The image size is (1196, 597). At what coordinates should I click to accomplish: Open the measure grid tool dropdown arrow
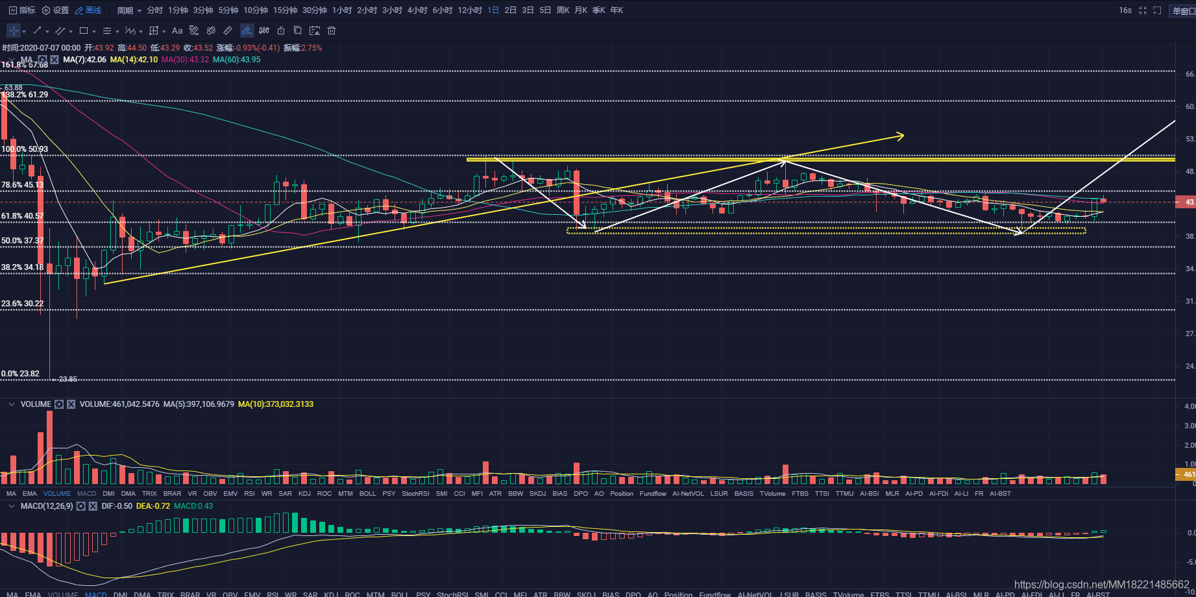[x=164, y=31]
